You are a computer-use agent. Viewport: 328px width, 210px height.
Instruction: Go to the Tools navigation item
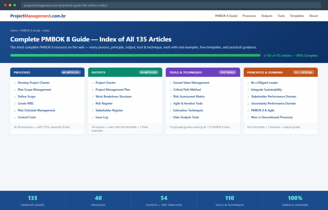click(x=281, y=16)
